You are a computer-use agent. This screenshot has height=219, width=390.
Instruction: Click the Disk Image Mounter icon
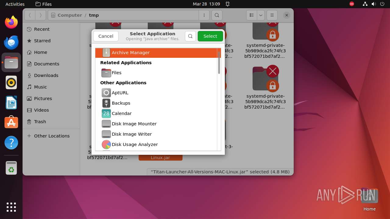[106, 124]
